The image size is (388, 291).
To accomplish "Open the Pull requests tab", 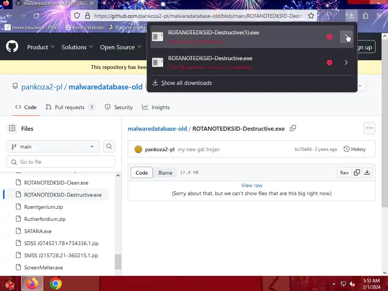I will (x=70, y=107).
